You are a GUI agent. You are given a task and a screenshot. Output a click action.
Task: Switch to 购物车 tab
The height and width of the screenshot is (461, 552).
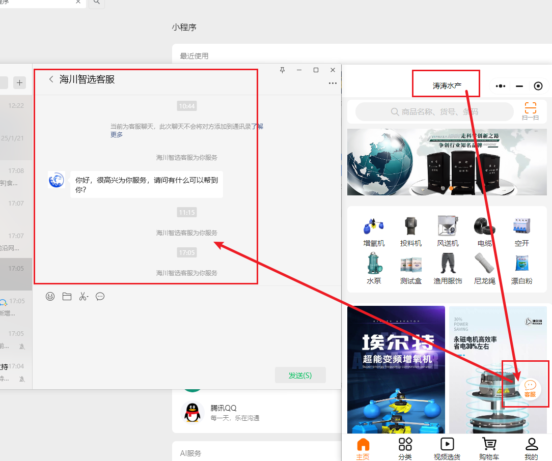(x=489, y=449)
